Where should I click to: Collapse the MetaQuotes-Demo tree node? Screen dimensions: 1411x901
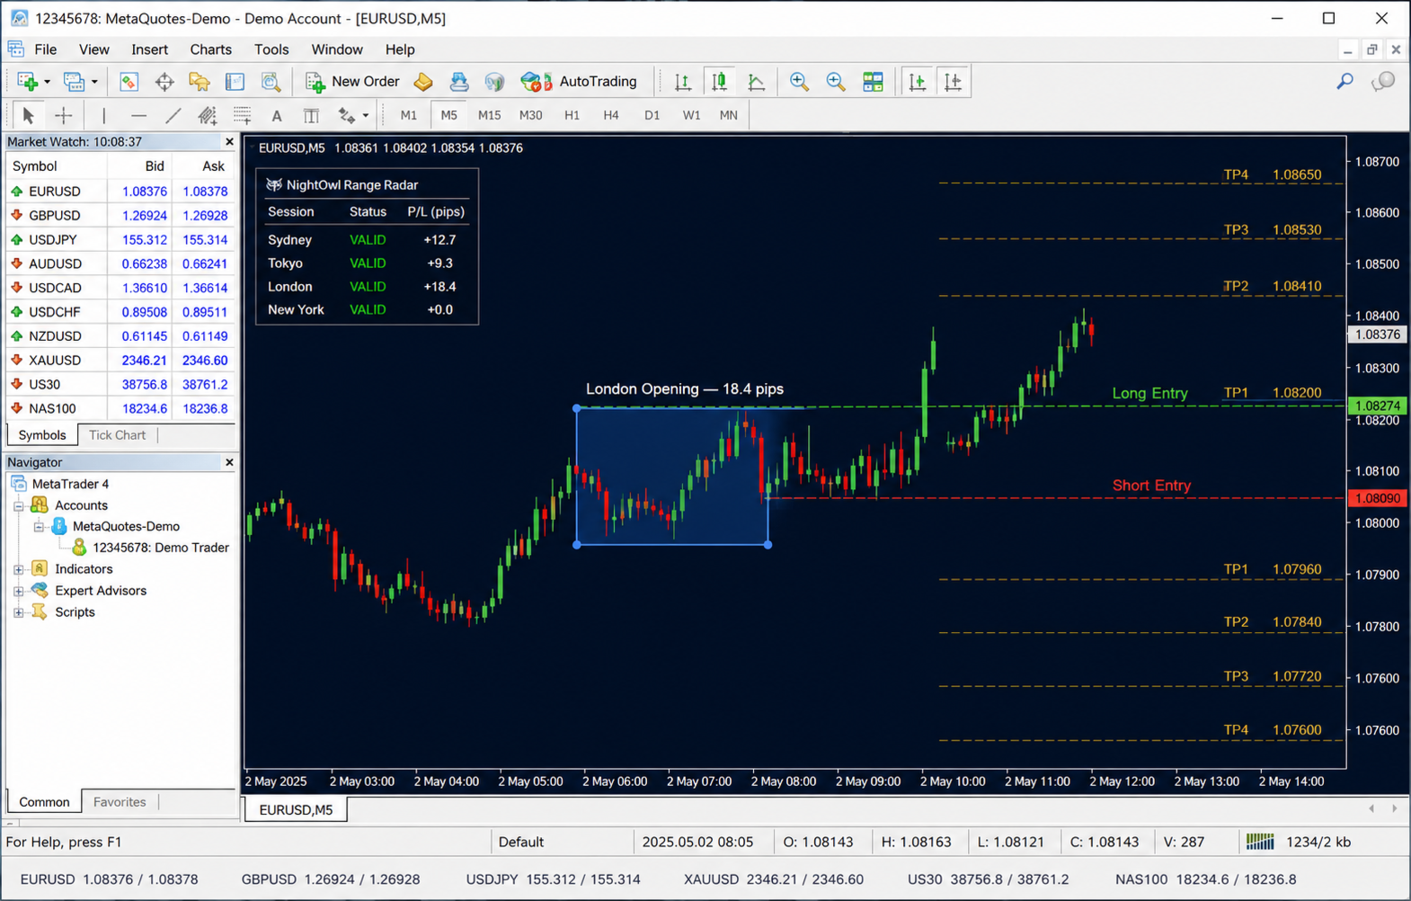tap(39, 527)
